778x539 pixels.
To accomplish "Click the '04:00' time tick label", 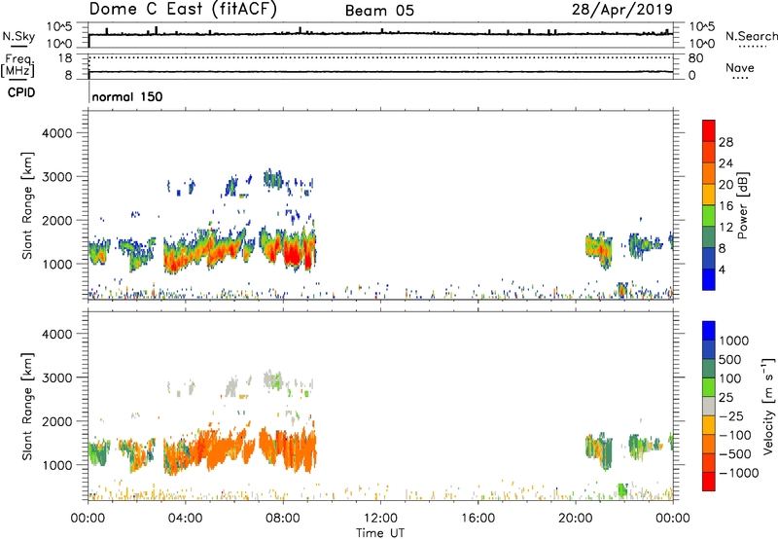I will (186, 519).
